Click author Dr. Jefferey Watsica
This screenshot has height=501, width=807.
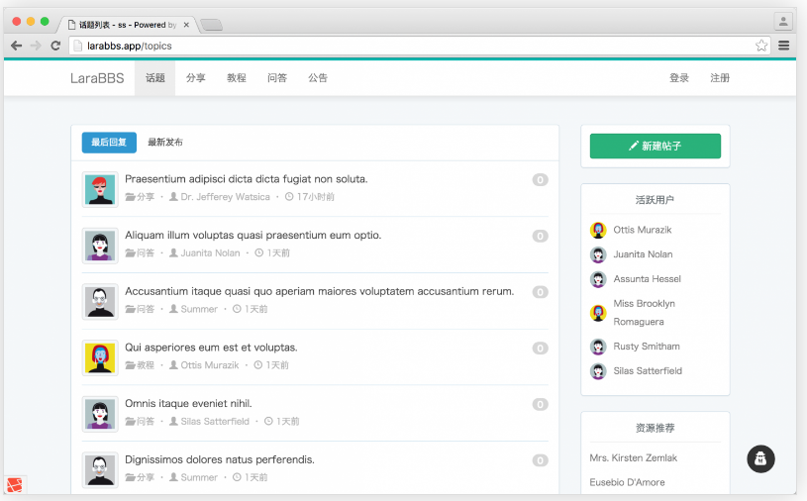tap(220, 197)
